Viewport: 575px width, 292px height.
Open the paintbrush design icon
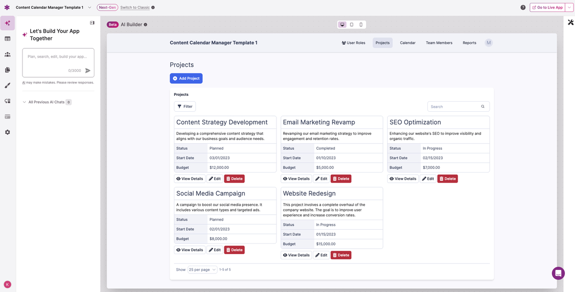point(8,85)
